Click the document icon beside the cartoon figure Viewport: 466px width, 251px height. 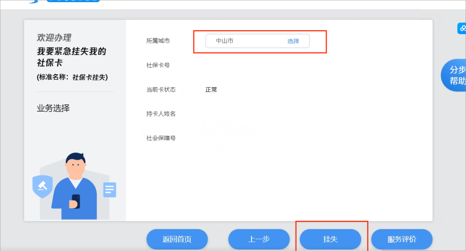point(110,190)
